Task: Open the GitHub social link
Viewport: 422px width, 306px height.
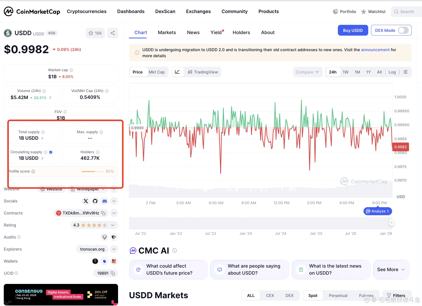Action: click(x=95, y=201)
